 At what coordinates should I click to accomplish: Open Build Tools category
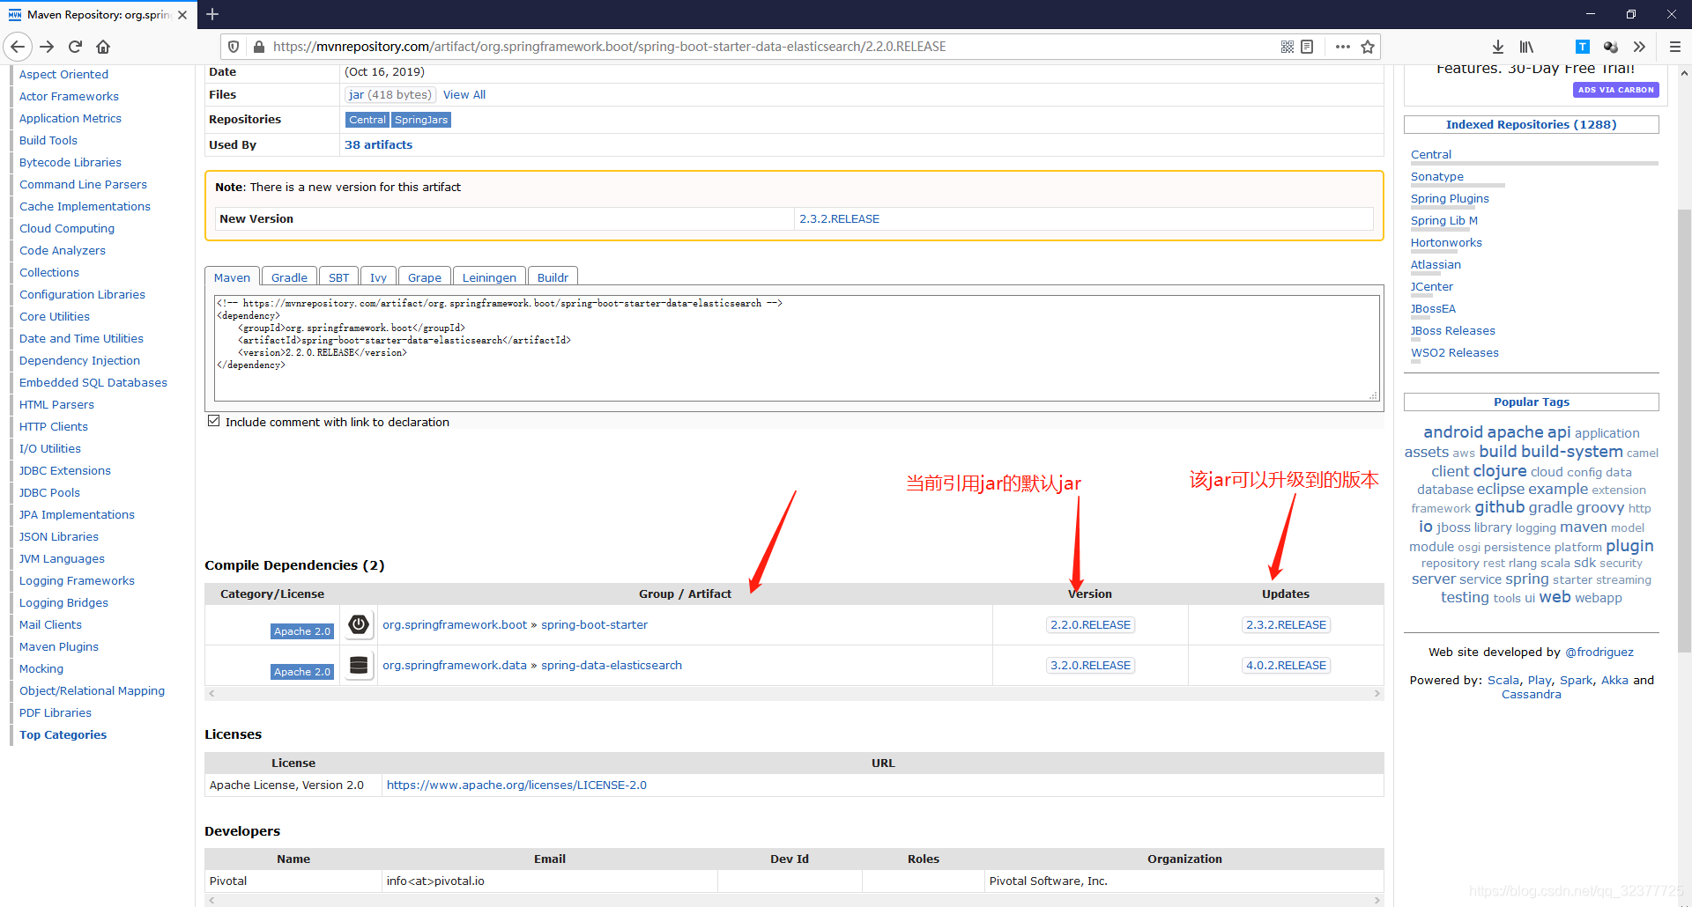click(x=48, y=141)
